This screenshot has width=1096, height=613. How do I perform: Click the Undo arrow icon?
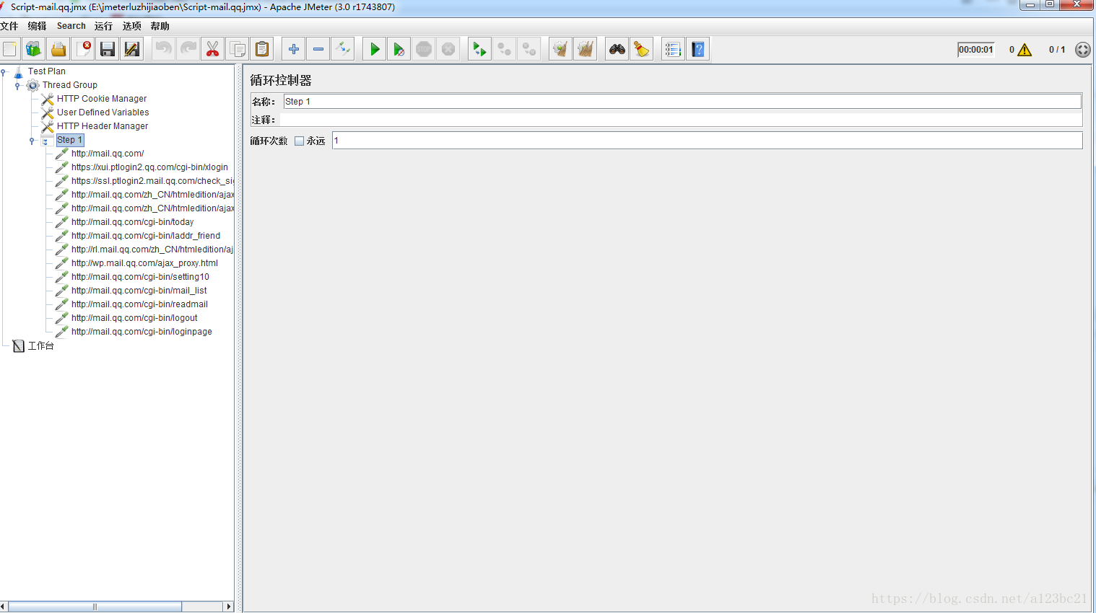point(164,49)
